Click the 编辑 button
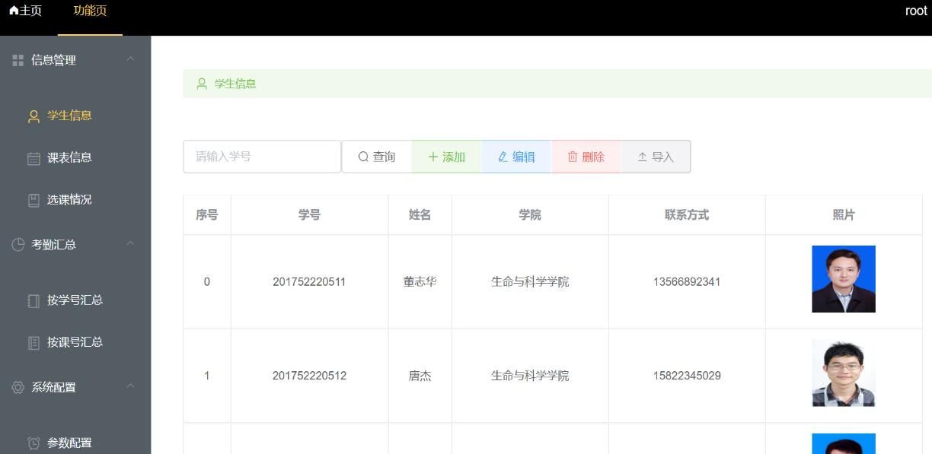The width and height of the screenshot is (932, 454). coord(516,157)
